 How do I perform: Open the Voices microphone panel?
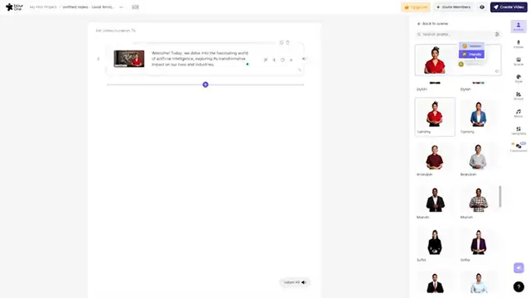point(518,44)
